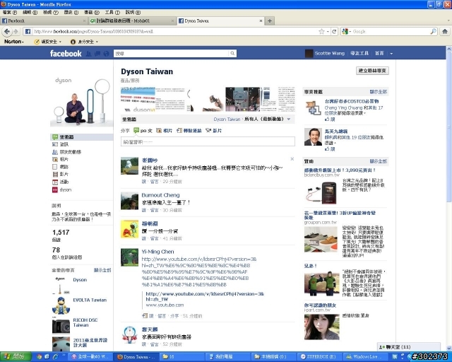Click the Windows Start button

[15, 357]
